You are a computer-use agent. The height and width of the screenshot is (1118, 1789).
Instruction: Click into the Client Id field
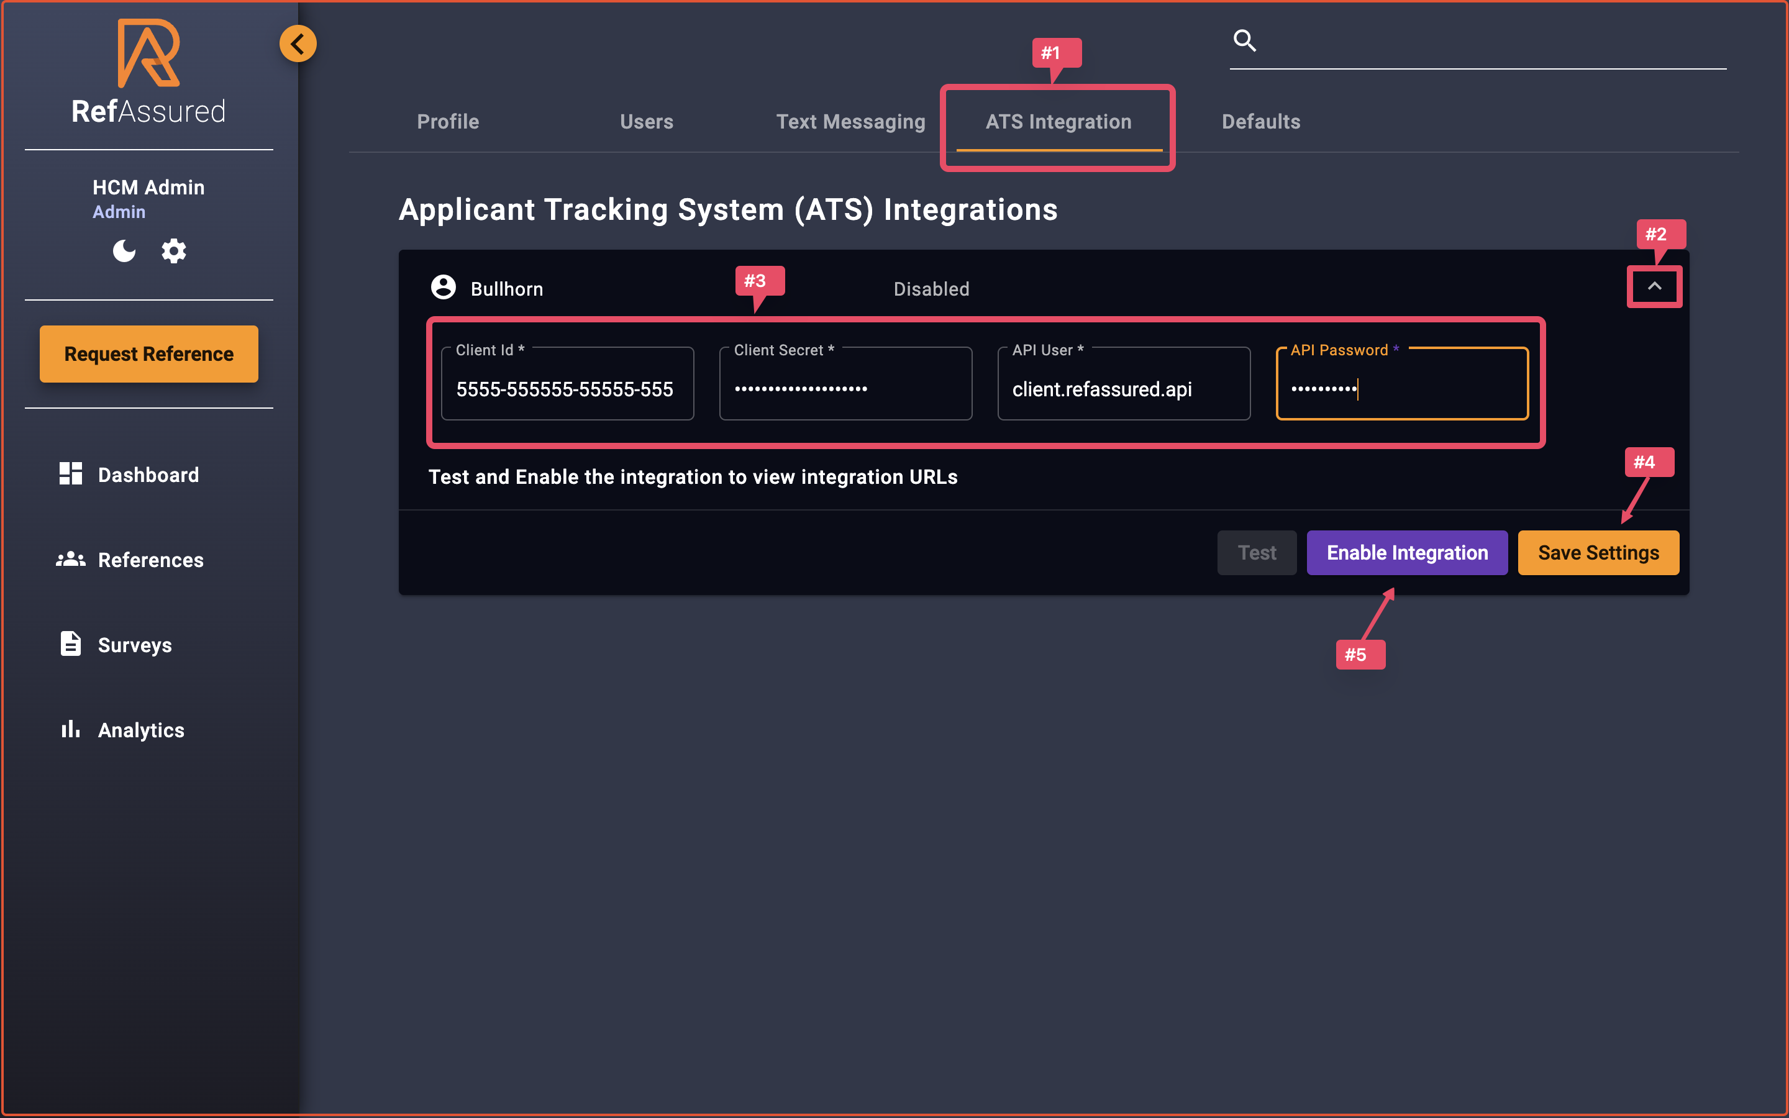pos(567,388)
